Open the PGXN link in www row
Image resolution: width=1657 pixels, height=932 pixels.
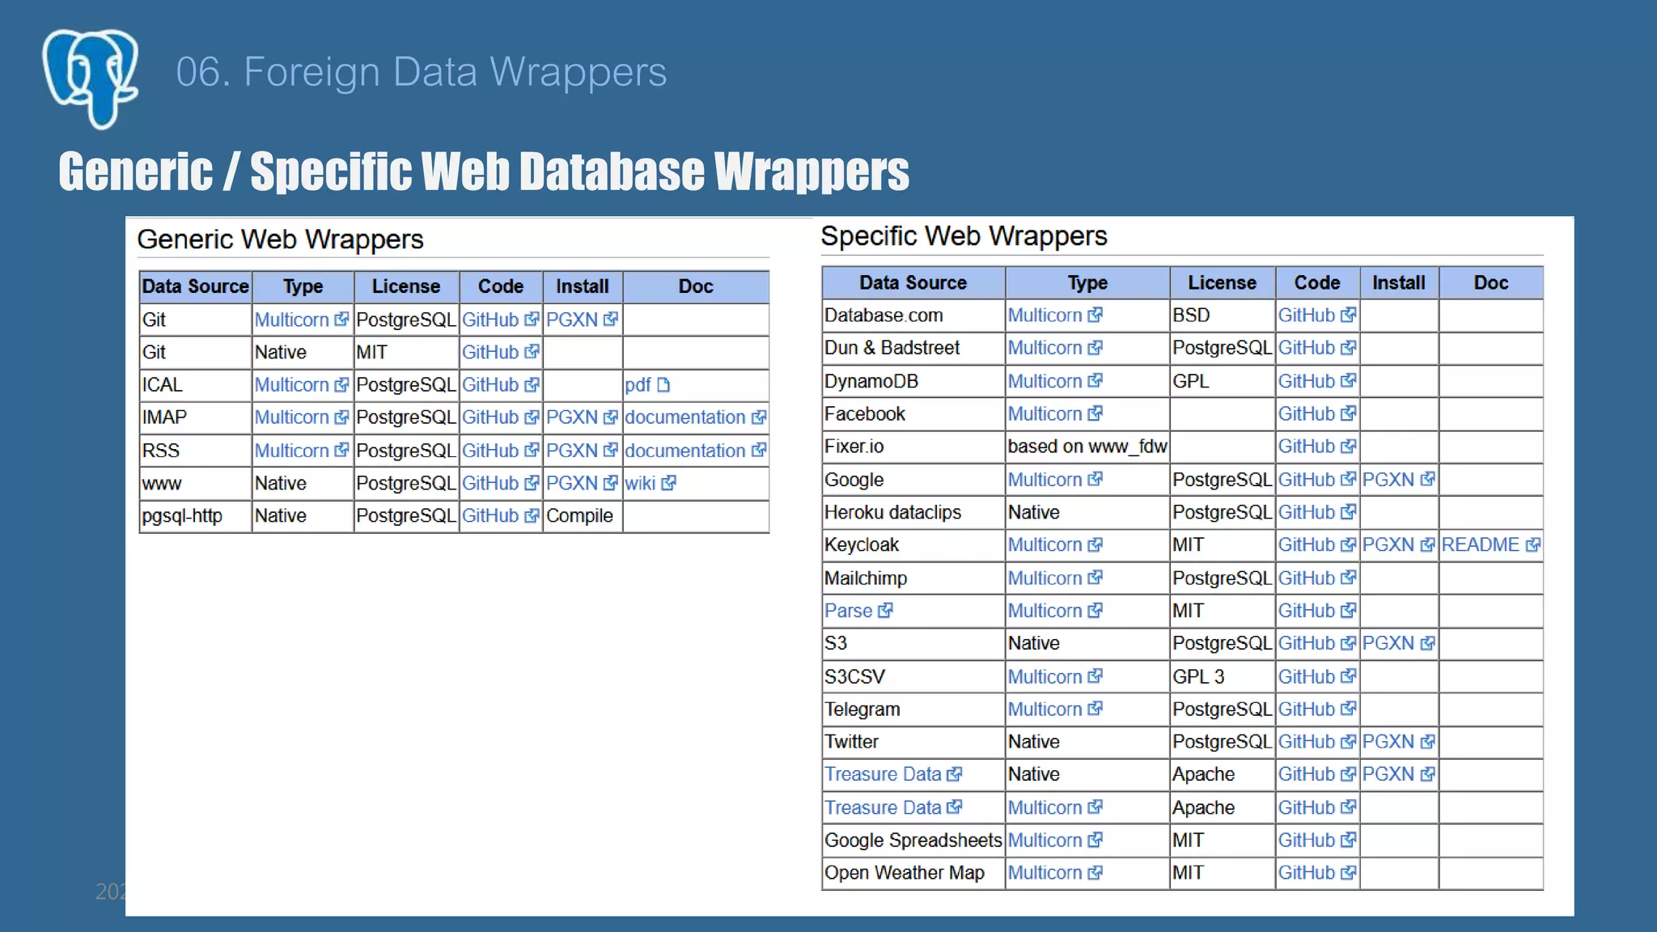[x=582, y=484]
